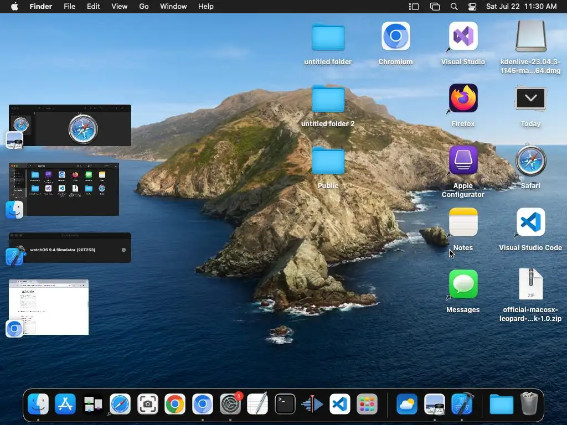Open the Go menu

click(x=144, y=7)
